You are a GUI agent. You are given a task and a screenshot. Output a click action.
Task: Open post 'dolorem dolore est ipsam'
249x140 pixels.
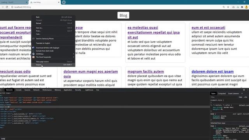[x=212, y=72]
